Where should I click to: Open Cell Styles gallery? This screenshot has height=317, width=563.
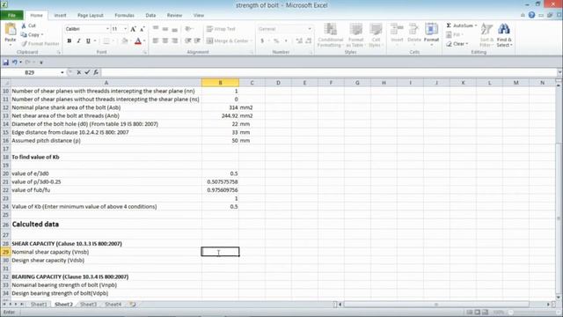pyautogui.click(x=376, y=35)
